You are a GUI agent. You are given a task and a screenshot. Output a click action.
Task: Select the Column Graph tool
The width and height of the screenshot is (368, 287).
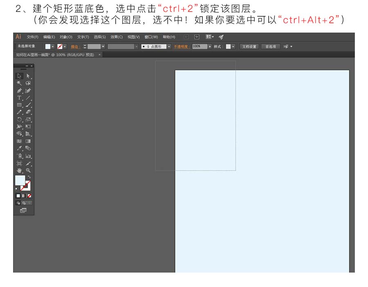(x=28, y=156)
